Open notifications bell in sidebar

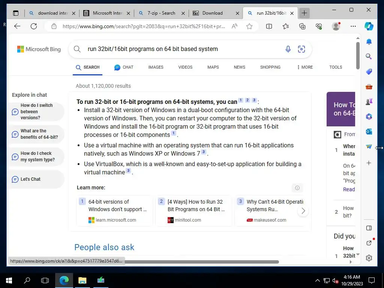(369, 42)
